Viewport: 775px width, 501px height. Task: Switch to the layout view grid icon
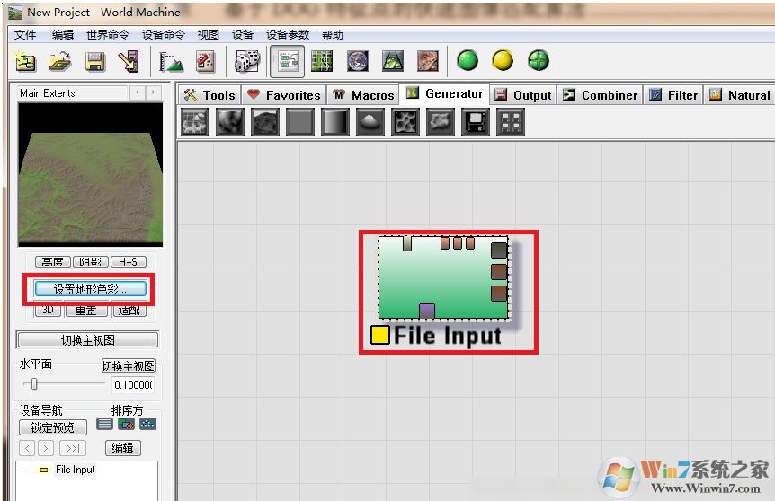click(321, 62)
